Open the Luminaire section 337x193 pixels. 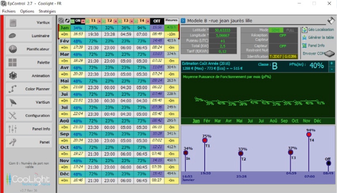(x=29, y=36)
